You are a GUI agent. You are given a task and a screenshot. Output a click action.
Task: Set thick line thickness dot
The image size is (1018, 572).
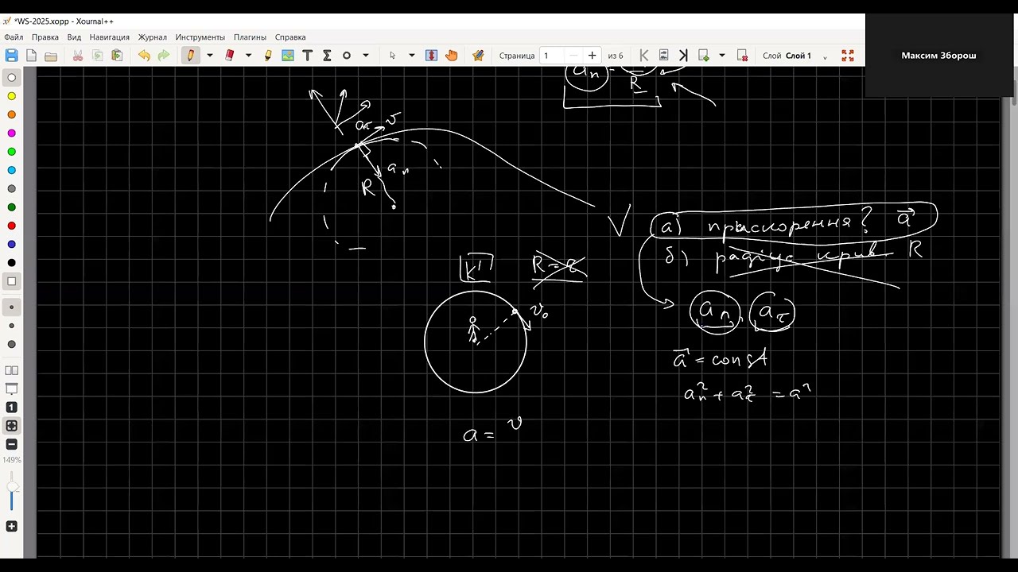tap(11, 344)
